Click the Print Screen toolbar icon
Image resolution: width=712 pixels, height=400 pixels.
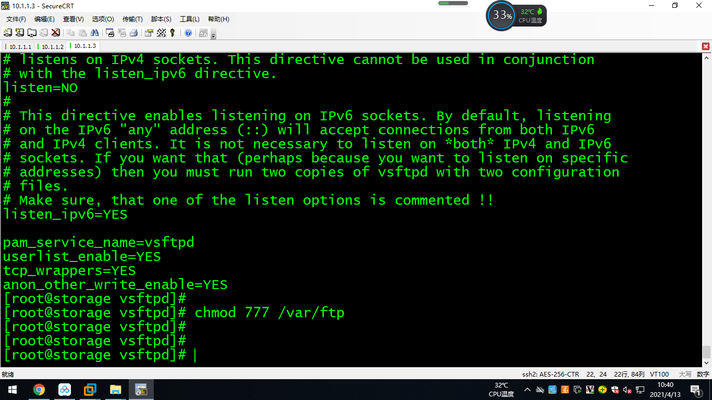click(110, 33)
